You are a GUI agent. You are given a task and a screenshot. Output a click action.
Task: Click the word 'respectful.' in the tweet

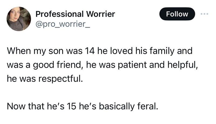click(60, 79)
